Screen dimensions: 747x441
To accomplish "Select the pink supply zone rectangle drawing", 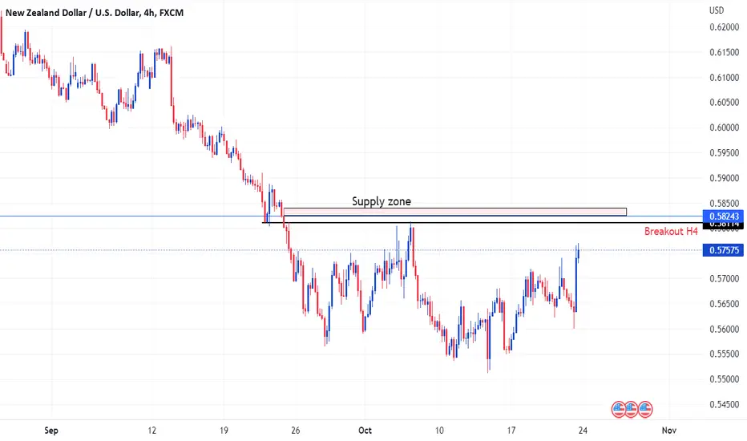I will 455,212.
